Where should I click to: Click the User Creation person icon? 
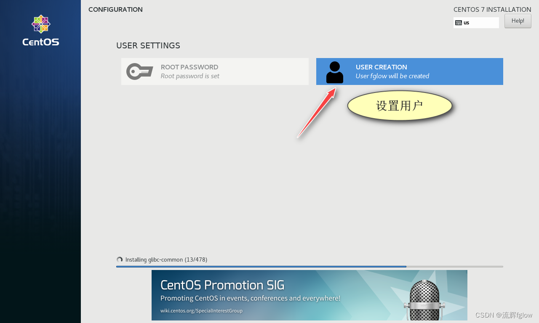coord(335,72)
